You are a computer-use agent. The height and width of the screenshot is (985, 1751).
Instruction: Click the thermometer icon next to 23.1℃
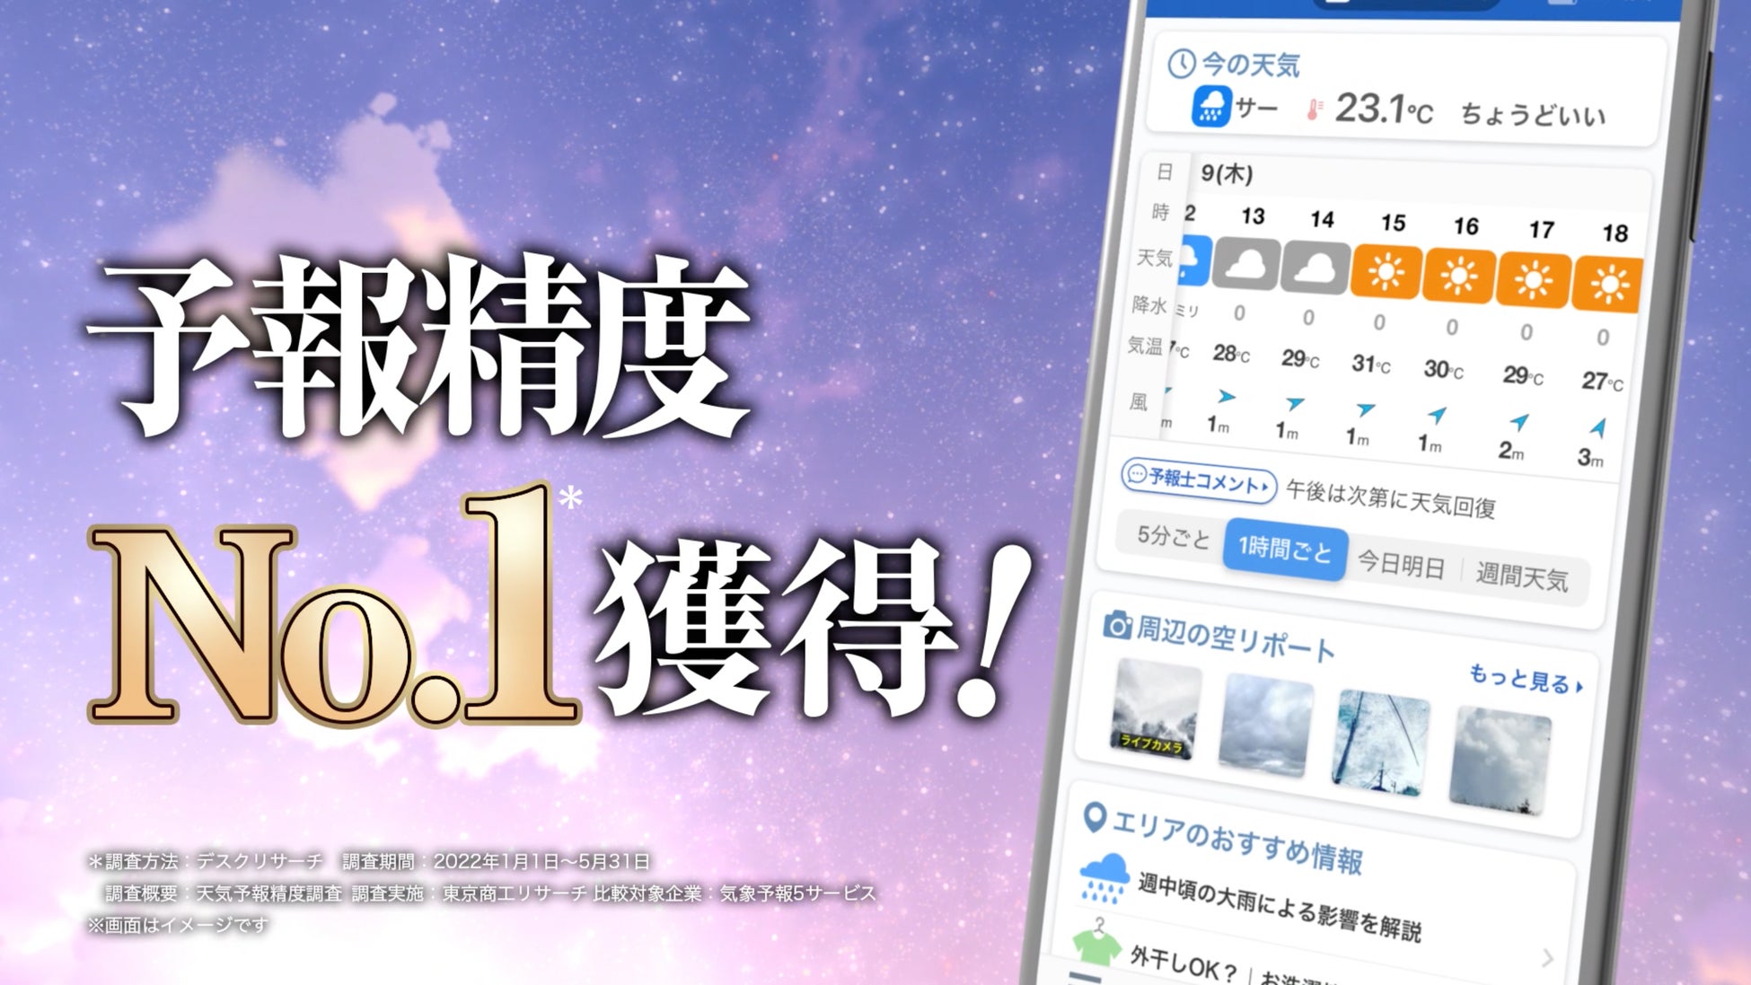tap(1315, 110)
